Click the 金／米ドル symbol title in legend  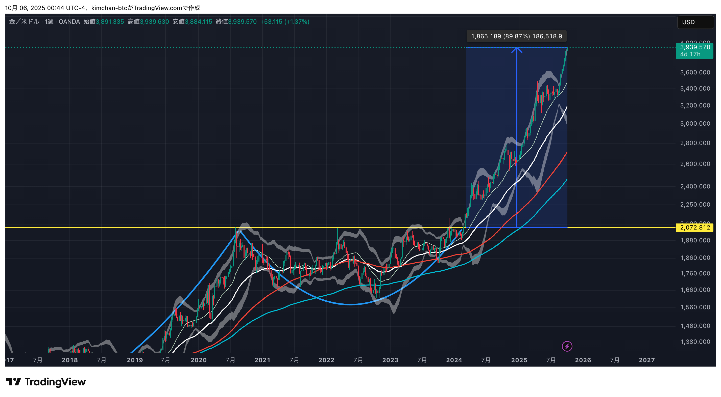(x=24, y=21)
